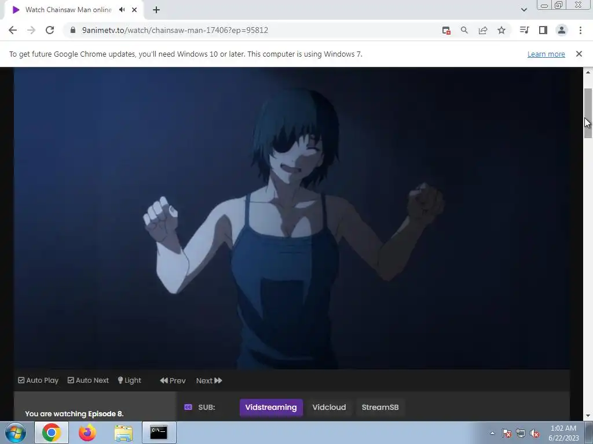Open the Chrome profile avatar
Screen dimensions: 593x444
562,30
